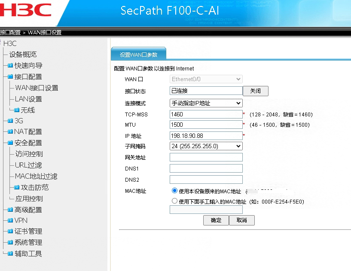Expand the VPN folder icon
This screenshot has height=271, width=351.
point(10,220)
